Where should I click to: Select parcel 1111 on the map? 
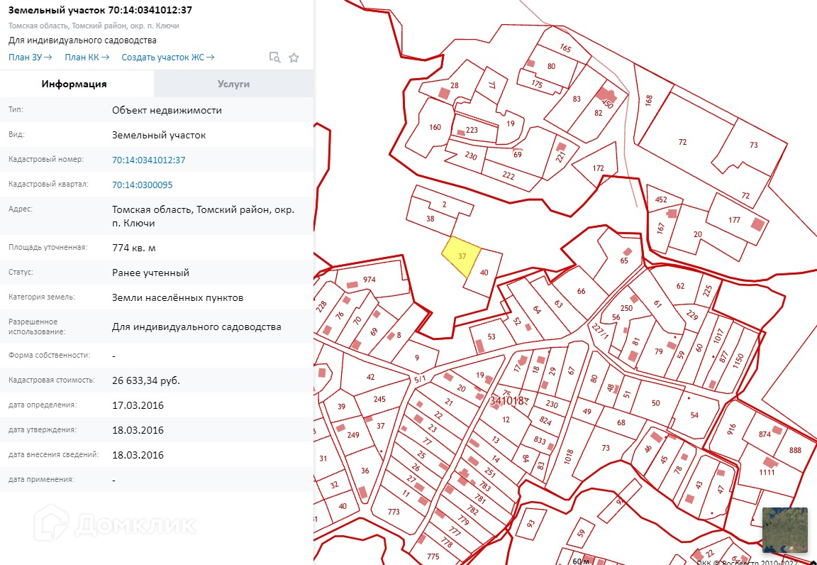pos(767,472)
